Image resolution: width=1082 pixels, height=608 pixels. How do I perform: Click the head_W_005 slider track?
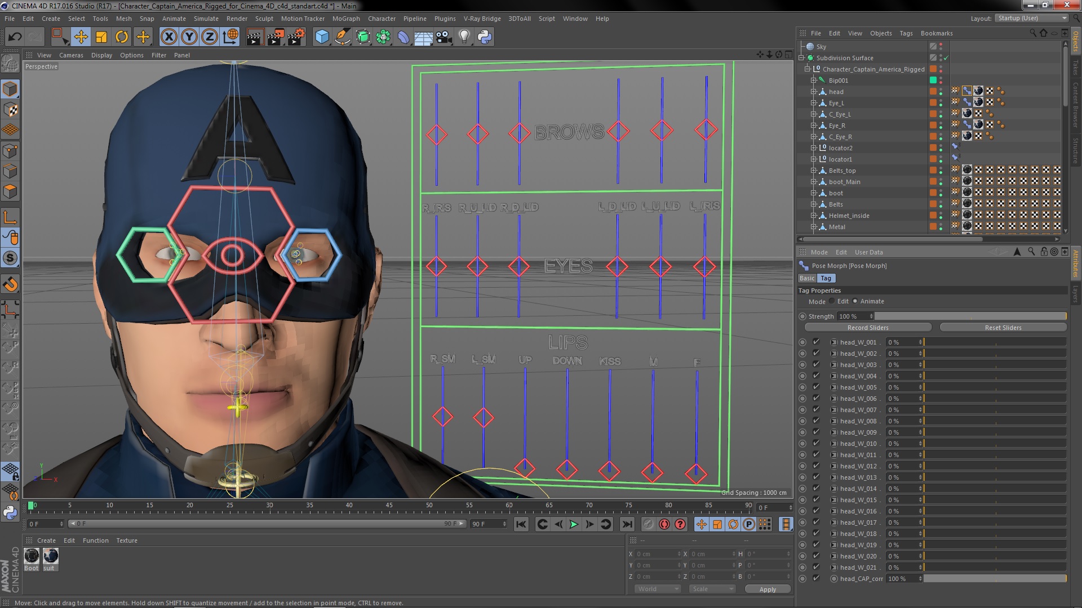[x=995, y=387]
